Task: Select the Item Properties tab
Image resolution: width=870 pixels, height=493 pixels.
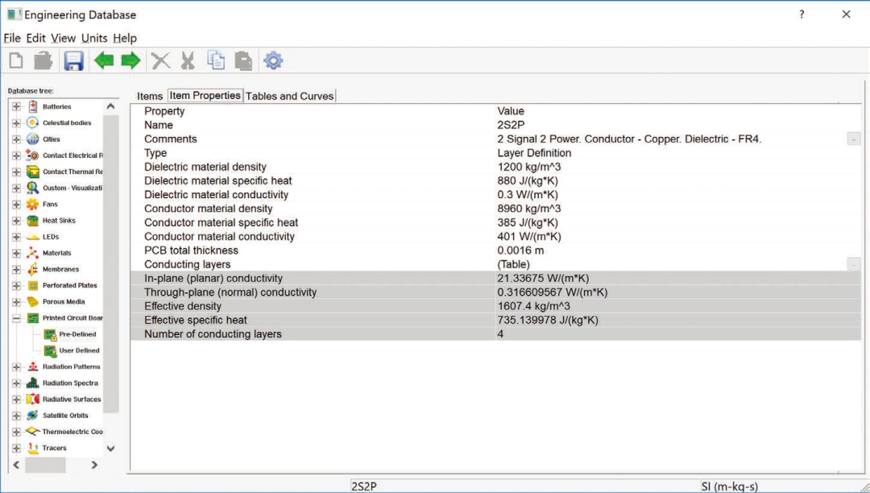Action: point(205,95)
